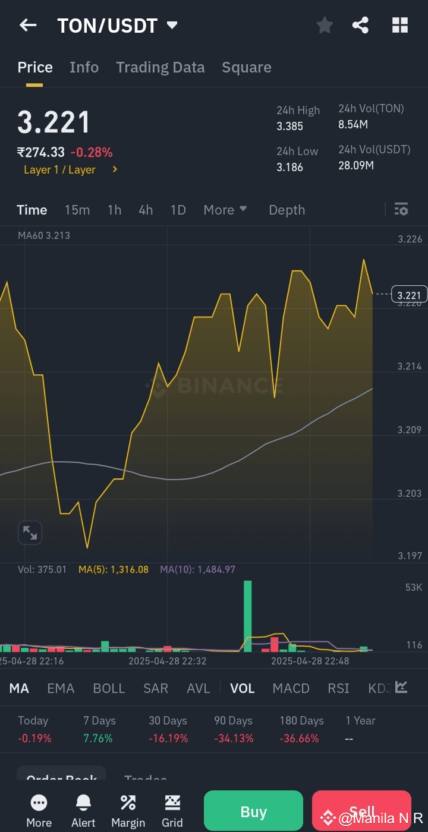Enable the EMA indicator
The height and width of the screenshot is (832, 428).
[61, 688]
